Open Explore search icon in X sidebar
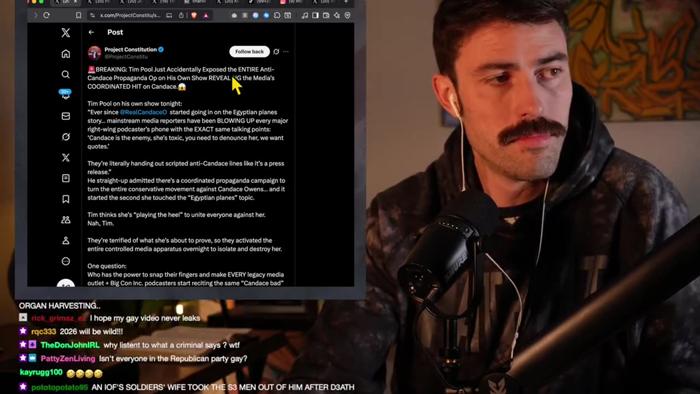 pos(66,74)
